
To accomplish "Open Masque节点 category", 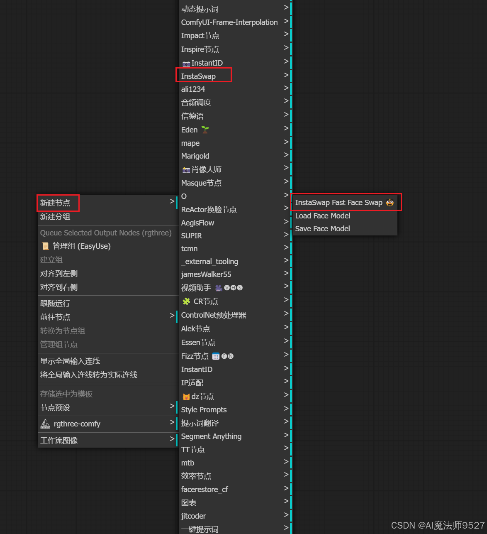I will tap(235, 183).
